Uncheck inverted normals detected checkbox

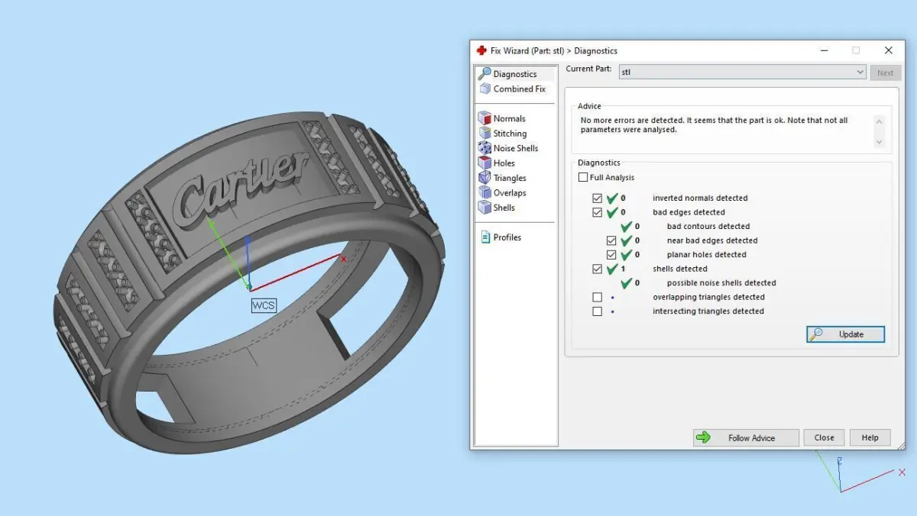(598, 198)
